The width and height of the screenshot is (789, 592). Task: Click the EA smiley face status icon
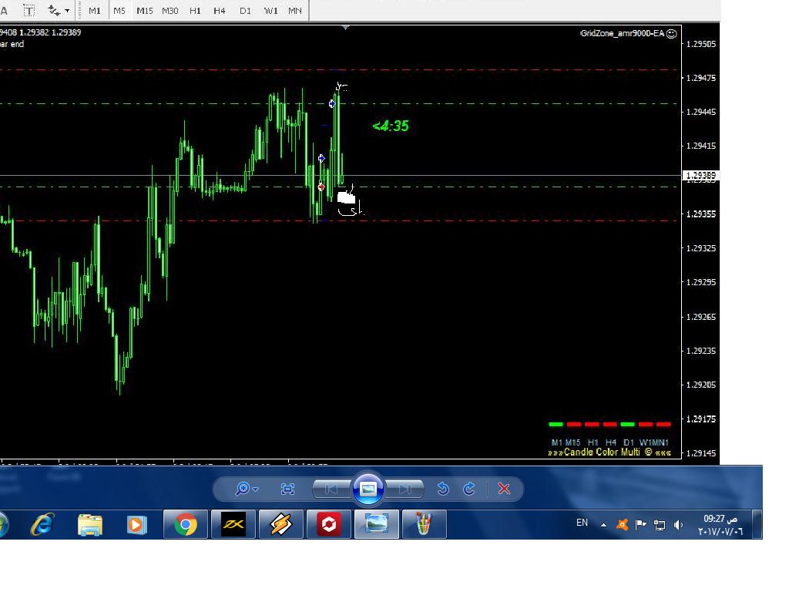pos(672,34)
